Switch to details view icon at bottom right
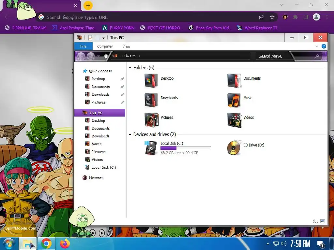334x250 pixels. pos(315,221)
